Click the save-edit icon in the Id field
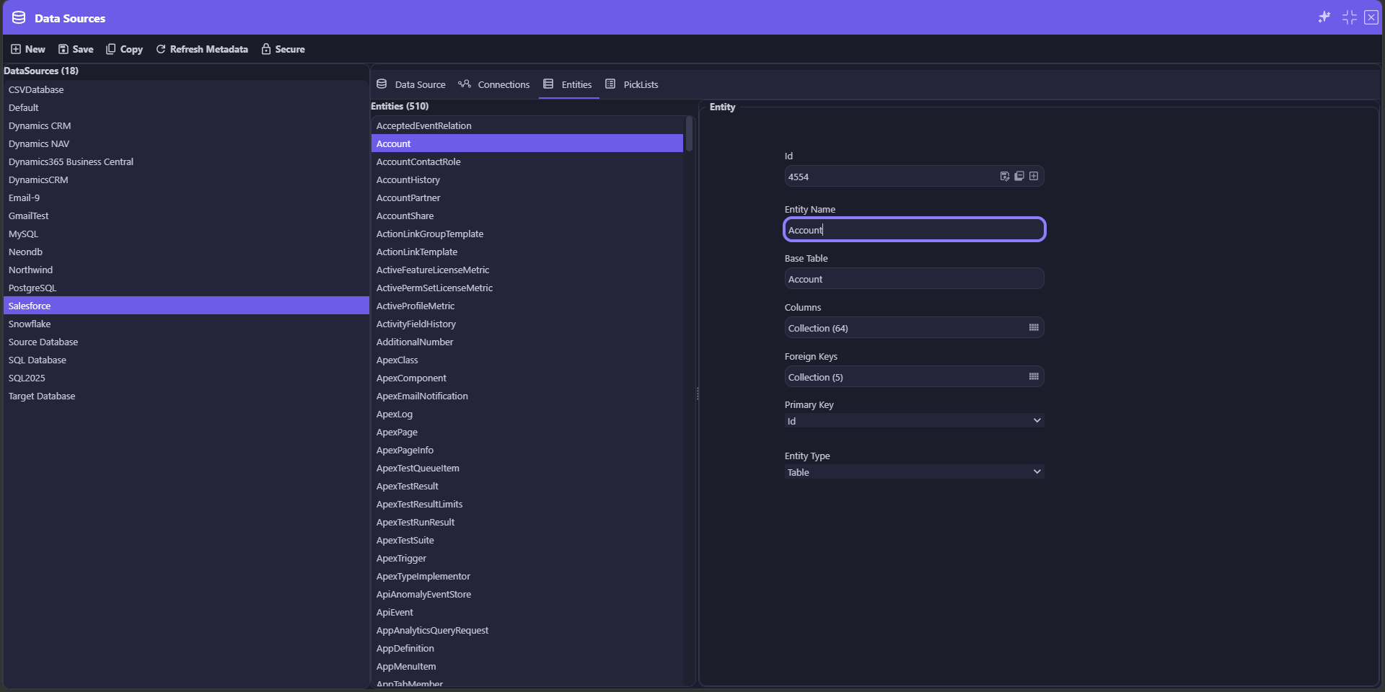This screenshot has height=692, width=1385. tap(1004, 176)
